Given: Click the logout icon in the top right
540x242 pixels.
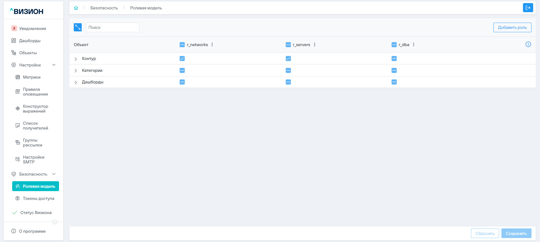Looking at the screenshot, I should [528, 8].
